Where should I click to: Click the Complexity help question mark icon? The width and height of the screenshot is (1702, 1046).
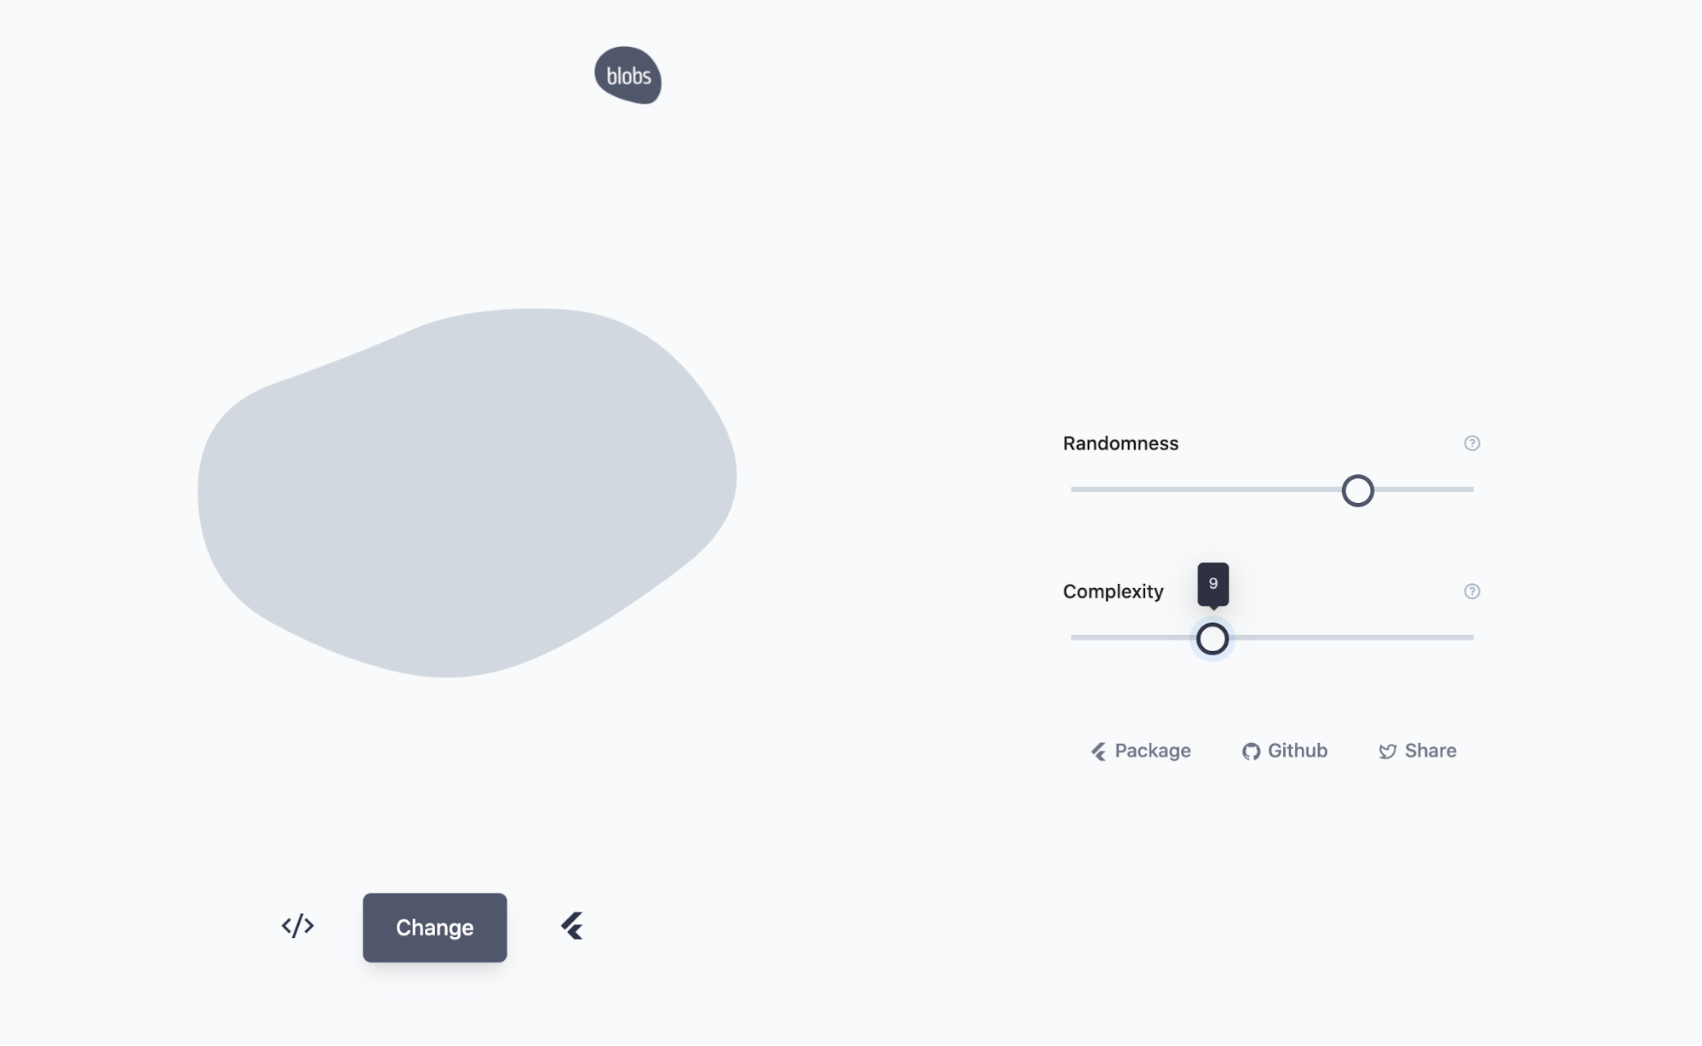(1472, 592)
